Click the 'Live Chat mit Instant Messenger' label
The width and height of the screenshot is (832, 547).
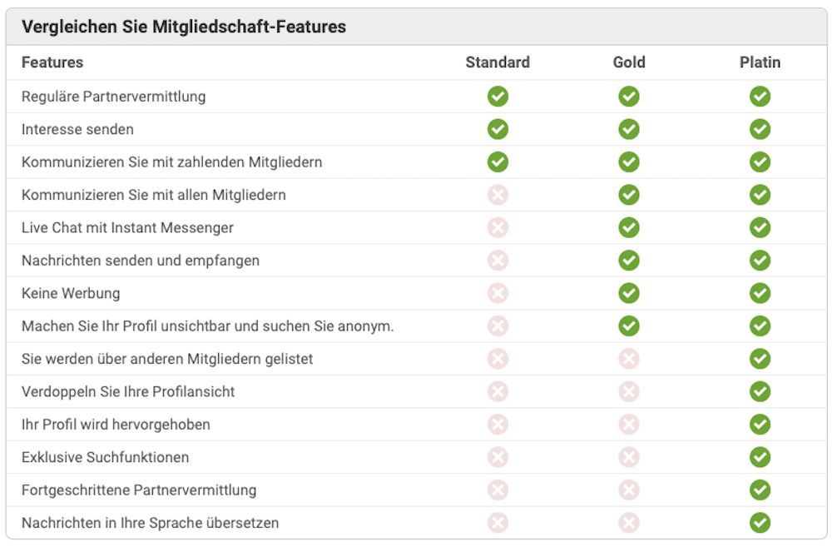click(x=127, y=228)
